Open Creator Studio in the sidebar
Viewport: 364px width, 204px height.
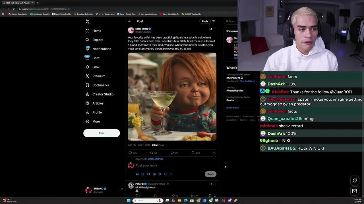click(100, 94)
